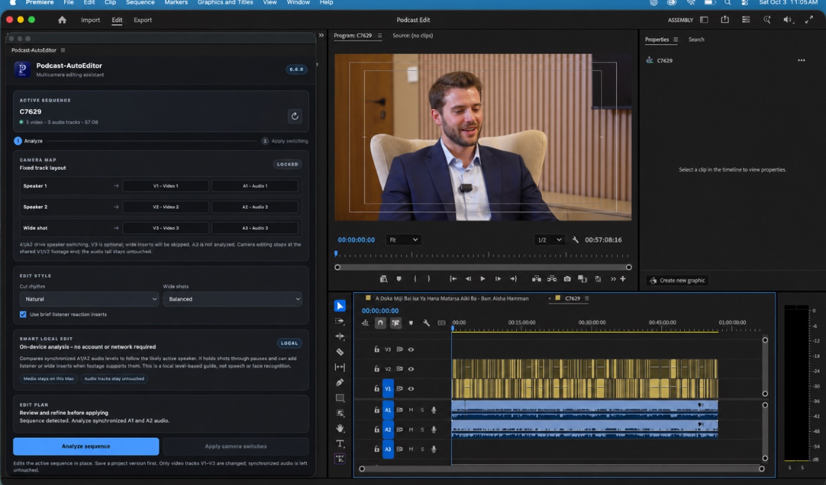Open the Fit zoom level dropdown
This screenshot has width=826, height=485.
404,240
